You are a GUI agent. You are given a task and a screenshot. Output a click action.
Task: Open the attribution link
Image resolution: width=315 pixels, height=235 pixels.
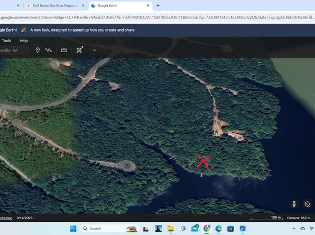coord(6,218)
